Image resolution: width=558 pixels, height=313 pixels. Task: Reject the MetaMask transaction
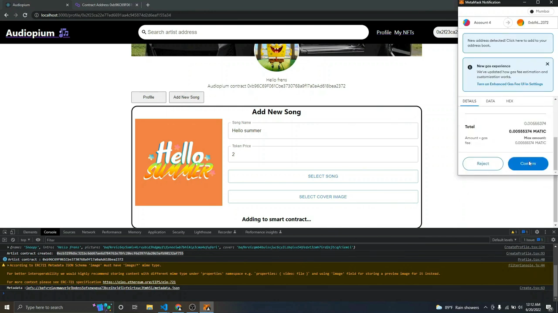pos(483,163)
